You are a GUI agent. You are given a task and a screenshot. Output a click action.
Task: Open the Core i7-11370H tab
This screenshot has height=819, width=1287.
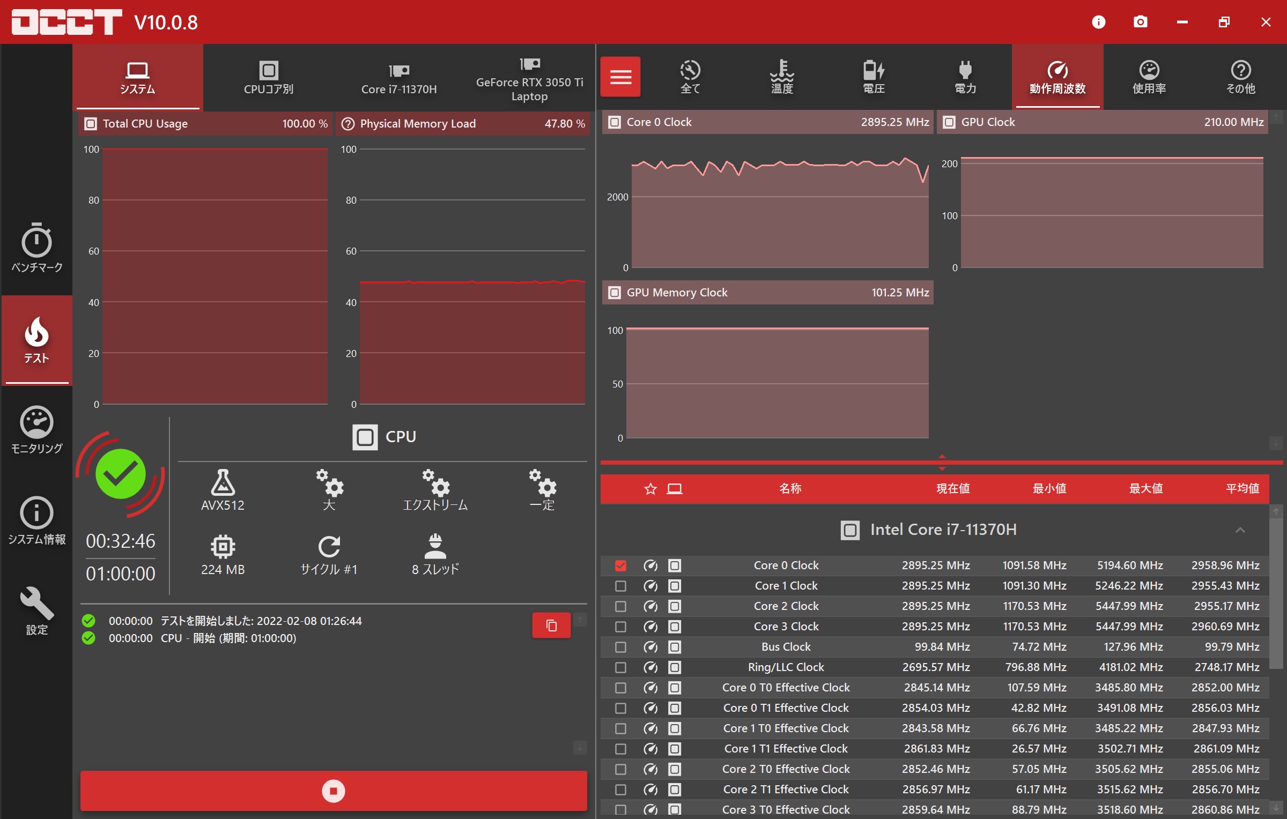(399, 78)
